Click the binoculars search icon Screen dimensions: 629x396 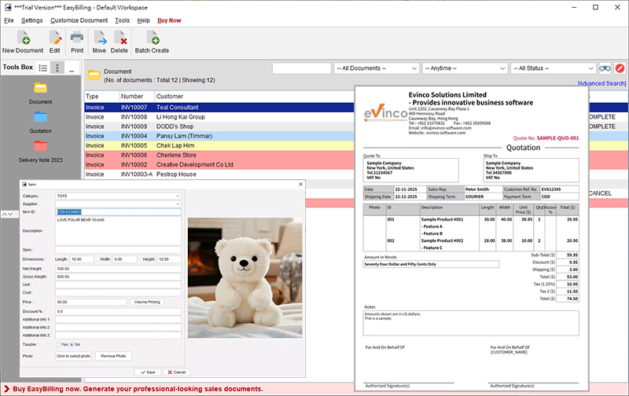(605, 68)
